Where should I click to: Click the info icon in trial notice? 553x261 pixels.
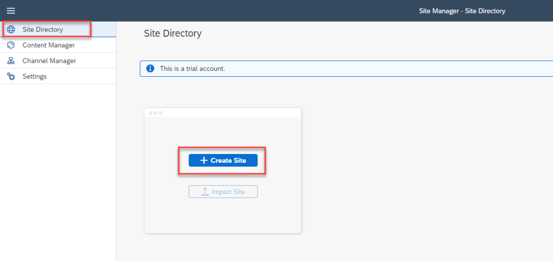coord(150,69)
